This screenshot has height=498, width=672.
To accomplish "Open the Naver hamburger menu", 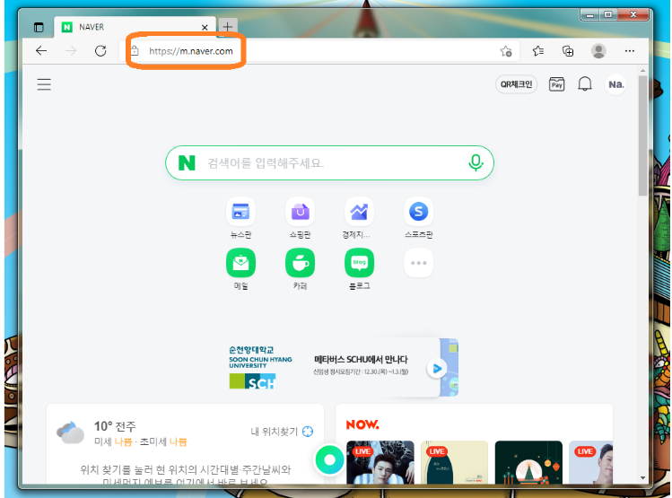I will (x=44, y=84).
